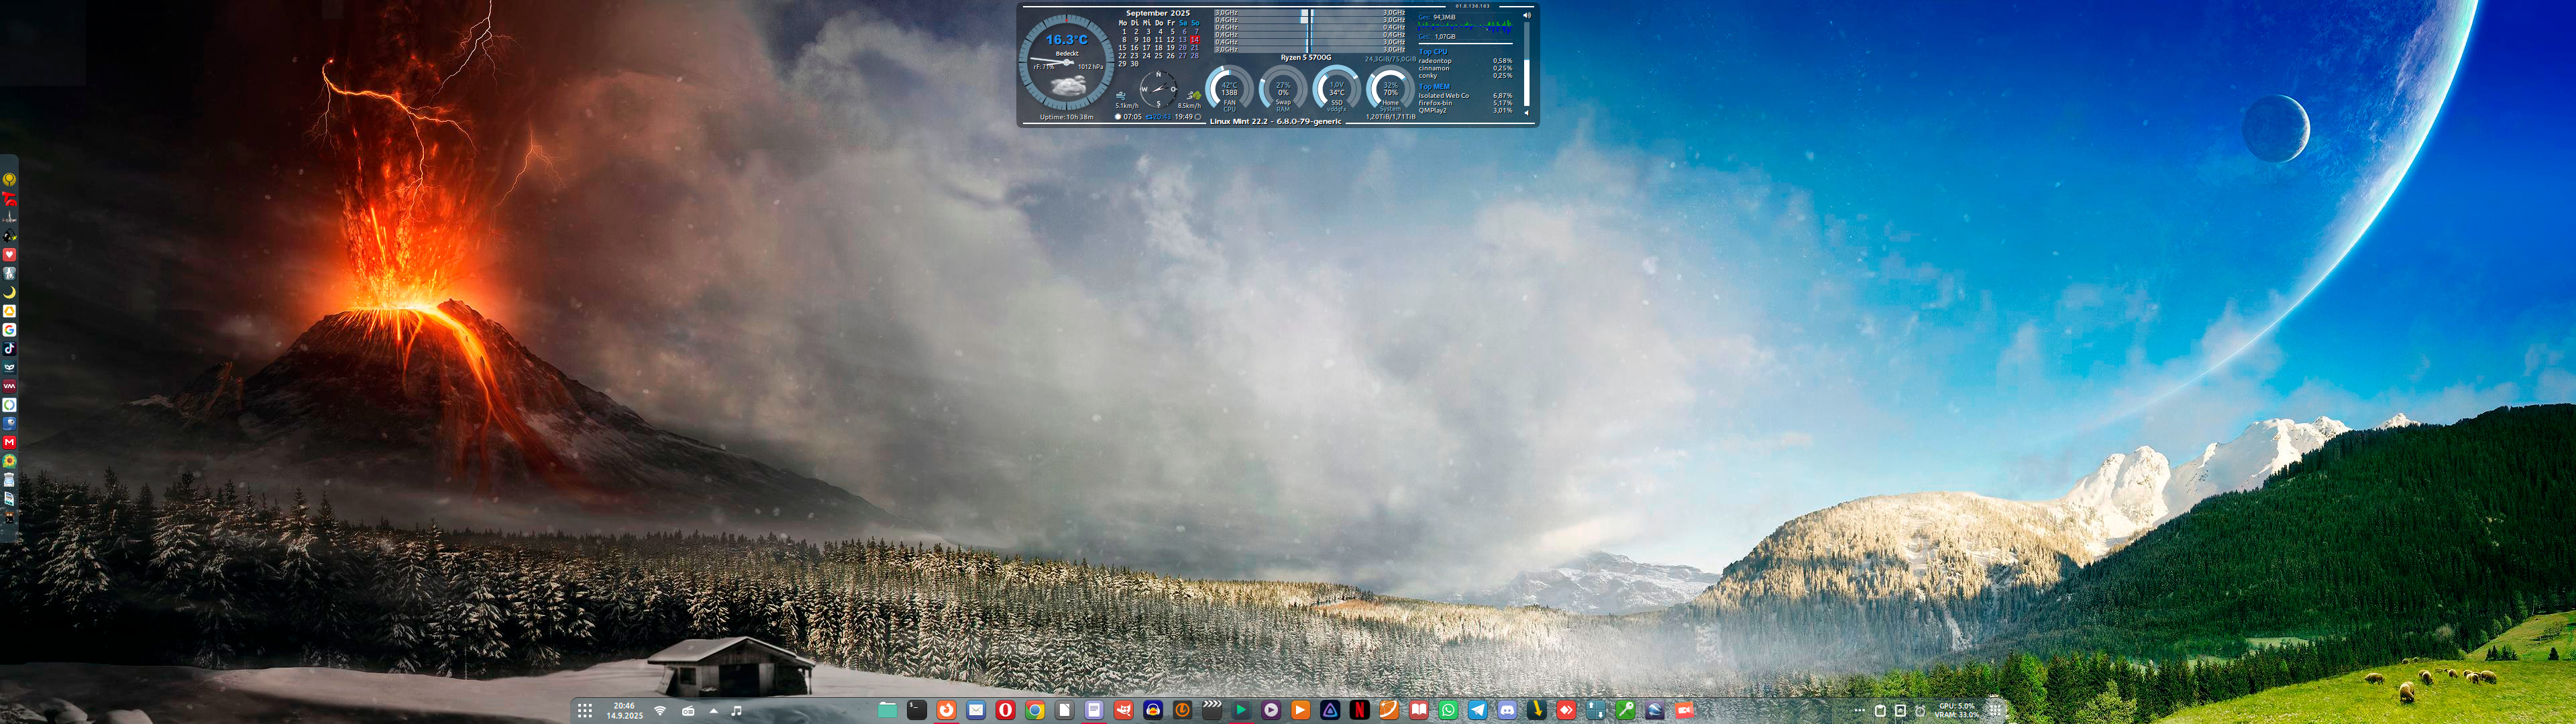Open the radio applet in the panel
Screen dimensions: 2576x724
(688, 711)
